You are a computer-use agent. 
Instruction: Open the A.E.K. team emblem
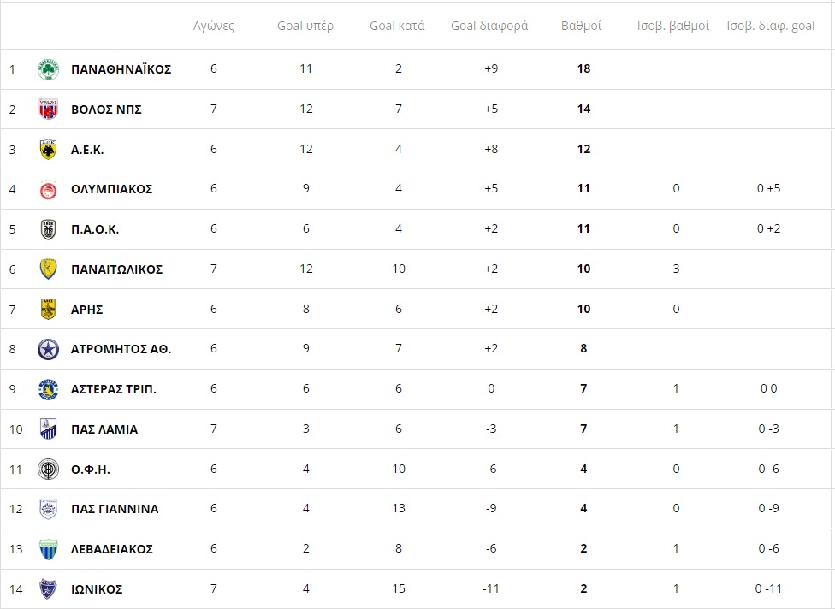tap(49, 150)
